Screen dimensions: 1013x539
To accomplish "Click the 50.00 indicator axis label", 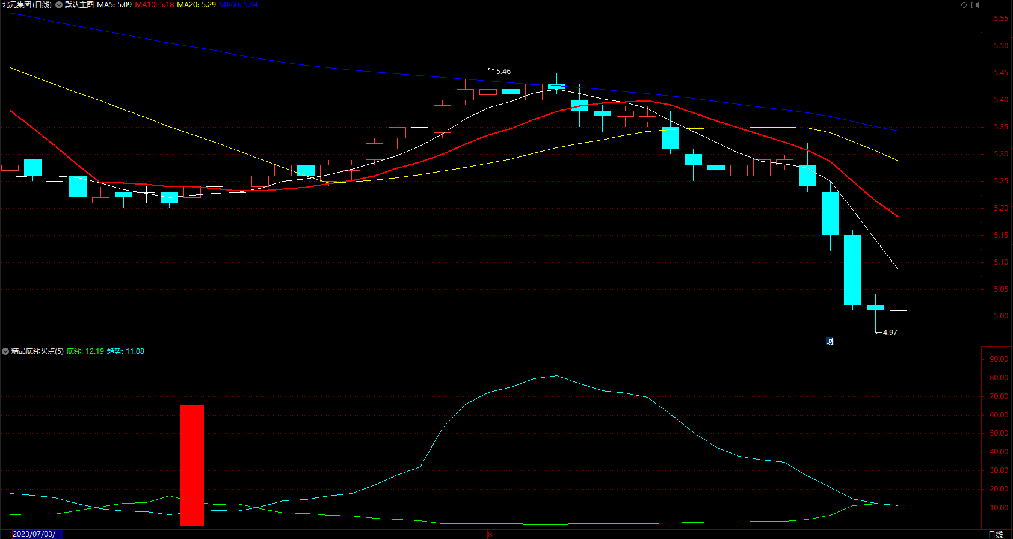I will (x=999, y=433).
